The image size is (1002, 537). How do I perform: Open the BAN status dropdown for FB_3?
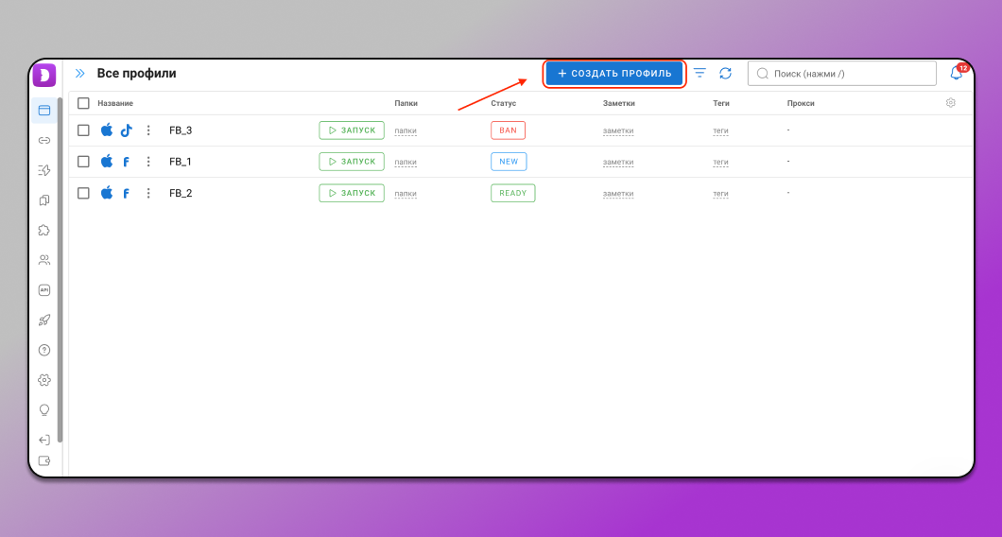pyautogui.click(x=508, y=130)
